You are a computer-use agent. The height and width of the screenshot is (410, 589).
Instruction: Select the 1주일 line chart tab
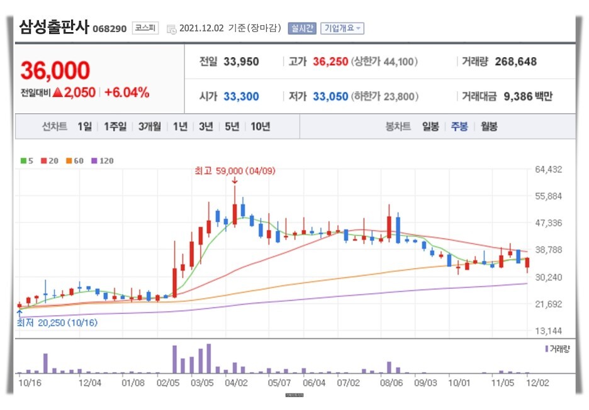tap(115, 126)
